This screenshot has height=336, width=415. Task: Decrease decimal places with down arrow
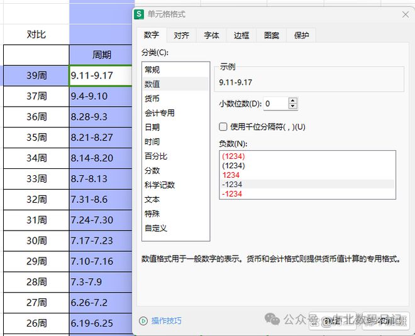click(292, 106)
